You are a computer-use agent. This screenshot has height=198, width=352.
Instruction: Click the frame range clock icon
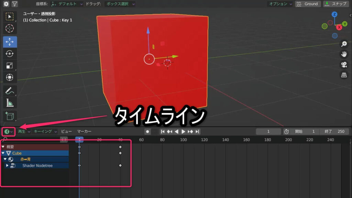pos(286,132)
